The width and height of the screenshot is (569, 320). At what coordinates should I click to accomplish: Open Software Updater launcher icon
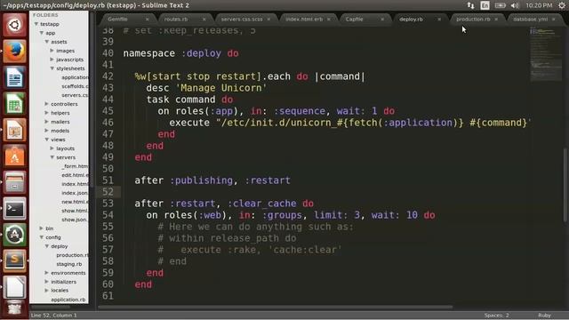14,235
